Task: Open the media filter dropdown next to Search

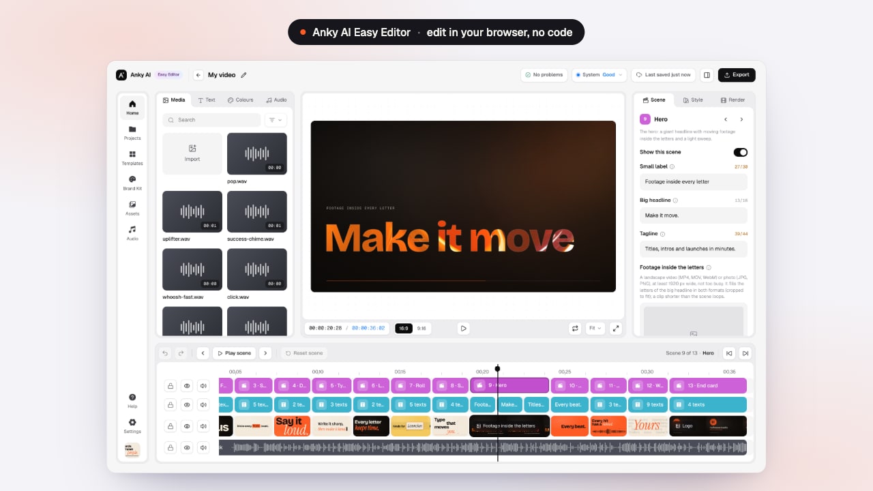Action: click(x=276, y=120)
